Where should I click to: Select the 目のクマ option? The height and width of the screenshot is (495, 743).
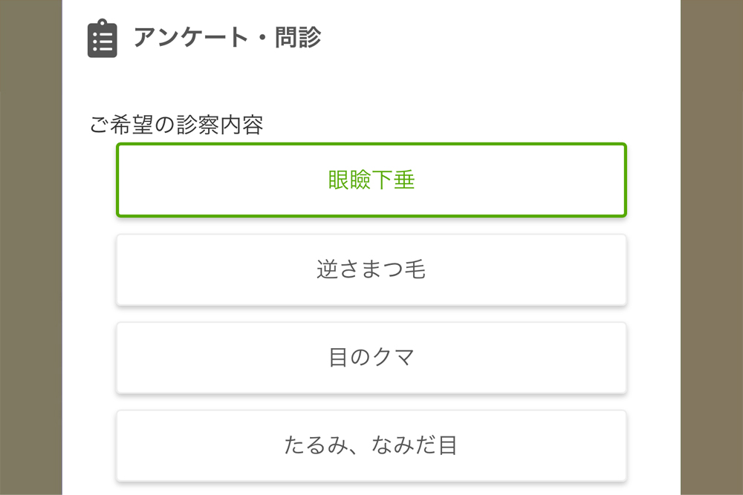coord(371,358)
